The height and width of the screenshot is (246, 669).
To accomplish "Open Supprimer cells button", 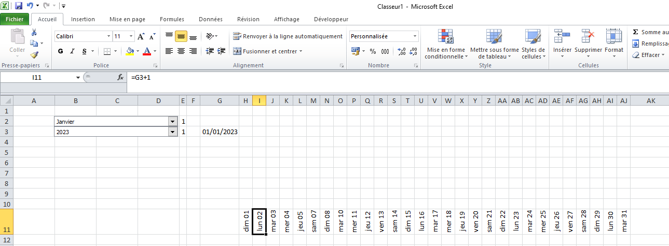I will tap(589, 42).
